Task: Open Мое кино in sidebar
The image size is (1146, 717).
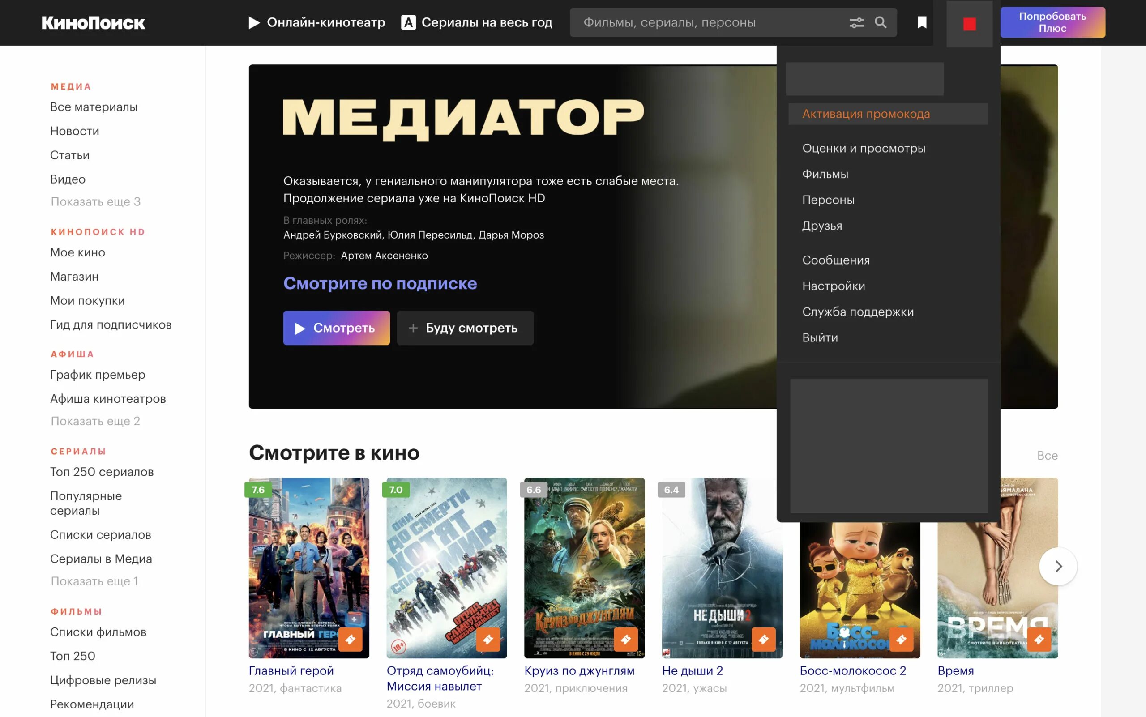Action: click(x=78, y=252)
